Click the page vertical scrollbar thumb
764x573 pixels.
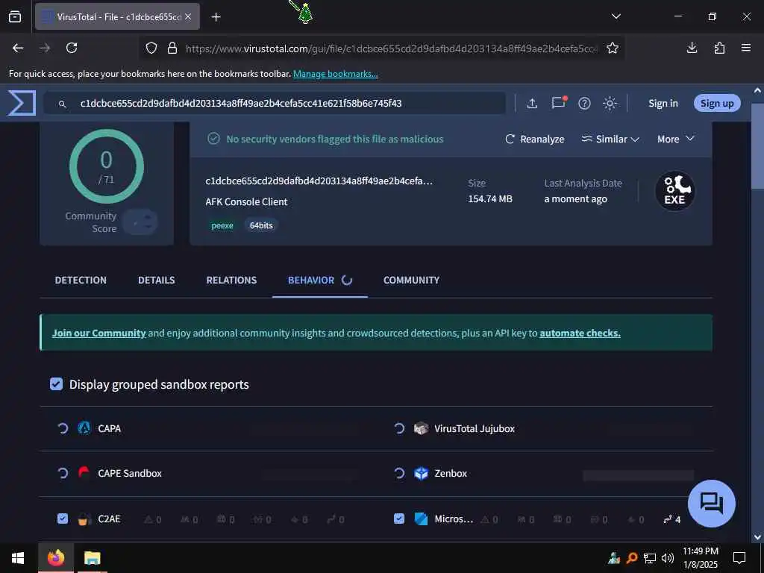click(757, 145)
